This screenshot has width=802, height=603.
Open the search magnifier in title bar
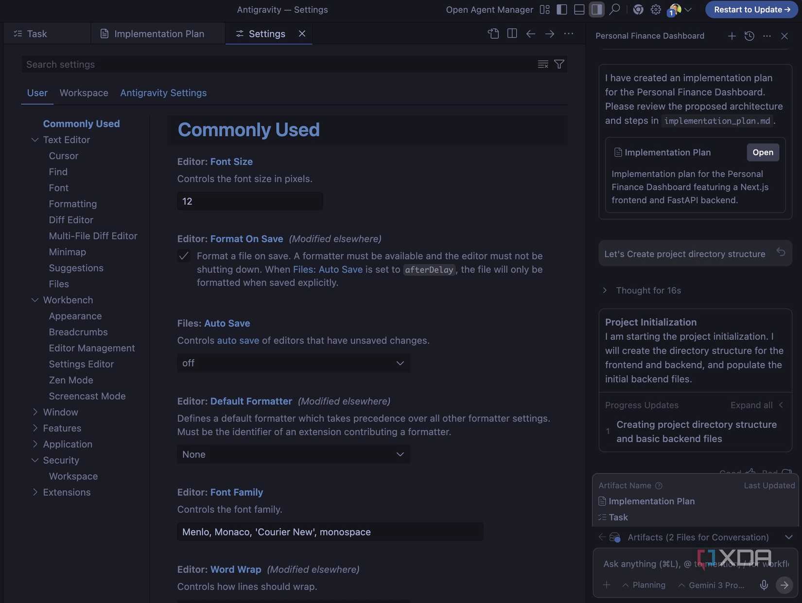click(x=615, y=9)
